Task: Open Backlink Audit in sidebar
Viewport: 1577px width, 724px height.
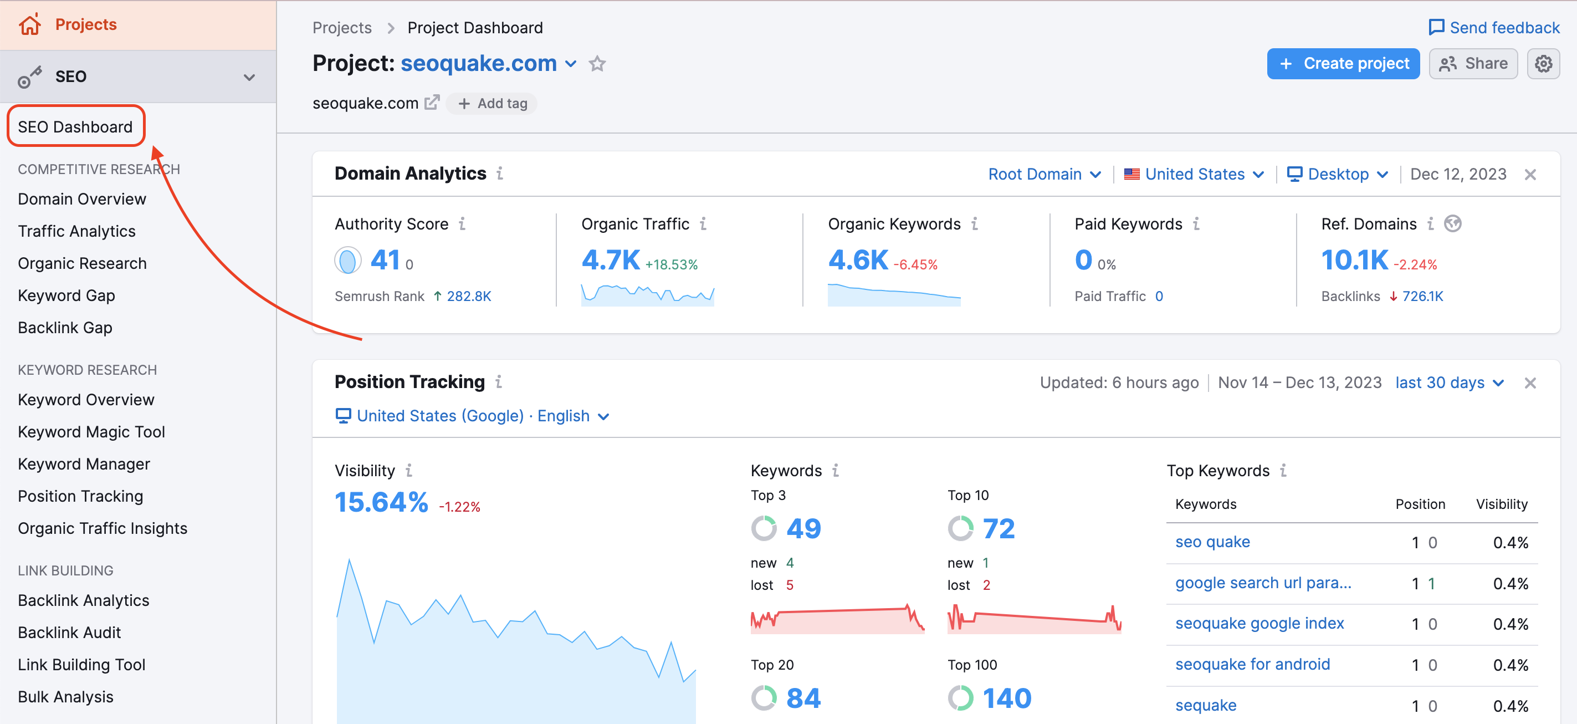Action: [69, 633]
